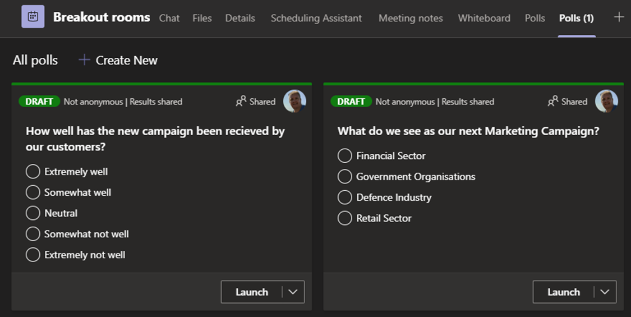
Task: Select the Extremely well option
Action: (33, 172)
